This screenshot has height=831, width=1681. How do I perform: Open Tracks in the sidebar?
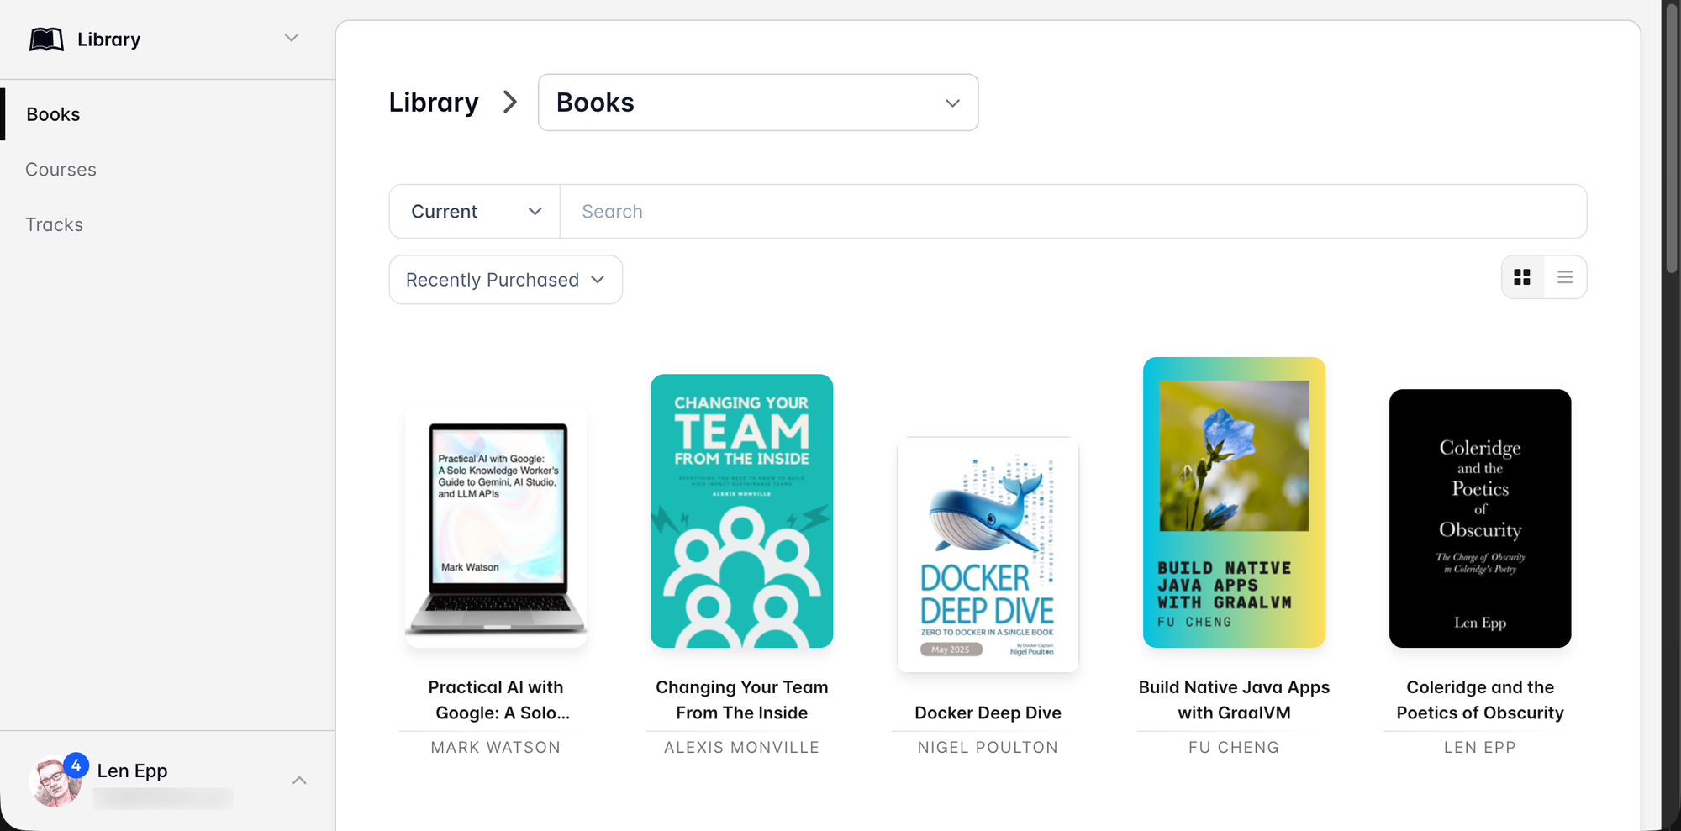click(54, 225)
